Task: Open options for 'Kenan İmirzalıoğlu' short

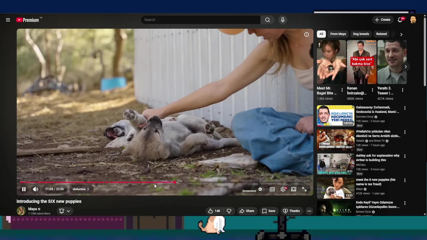Action: point(372,90)
